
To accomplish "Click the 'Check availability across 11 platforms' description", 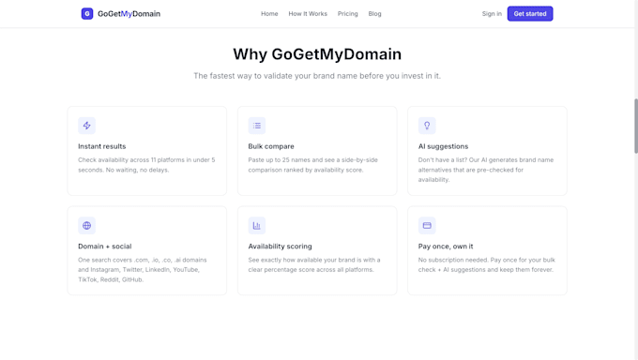I will (146, 165).
